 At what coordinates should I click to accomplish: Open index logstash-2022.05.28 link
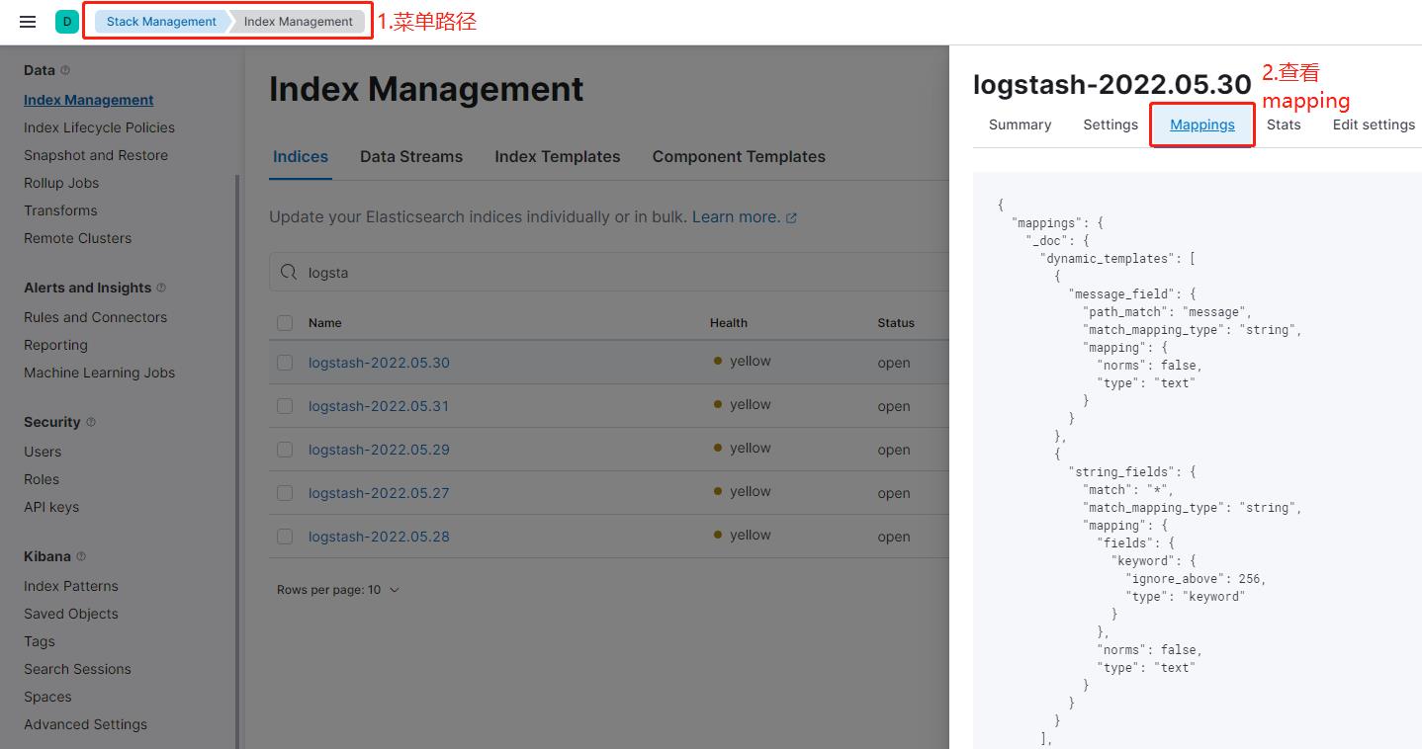379,537
